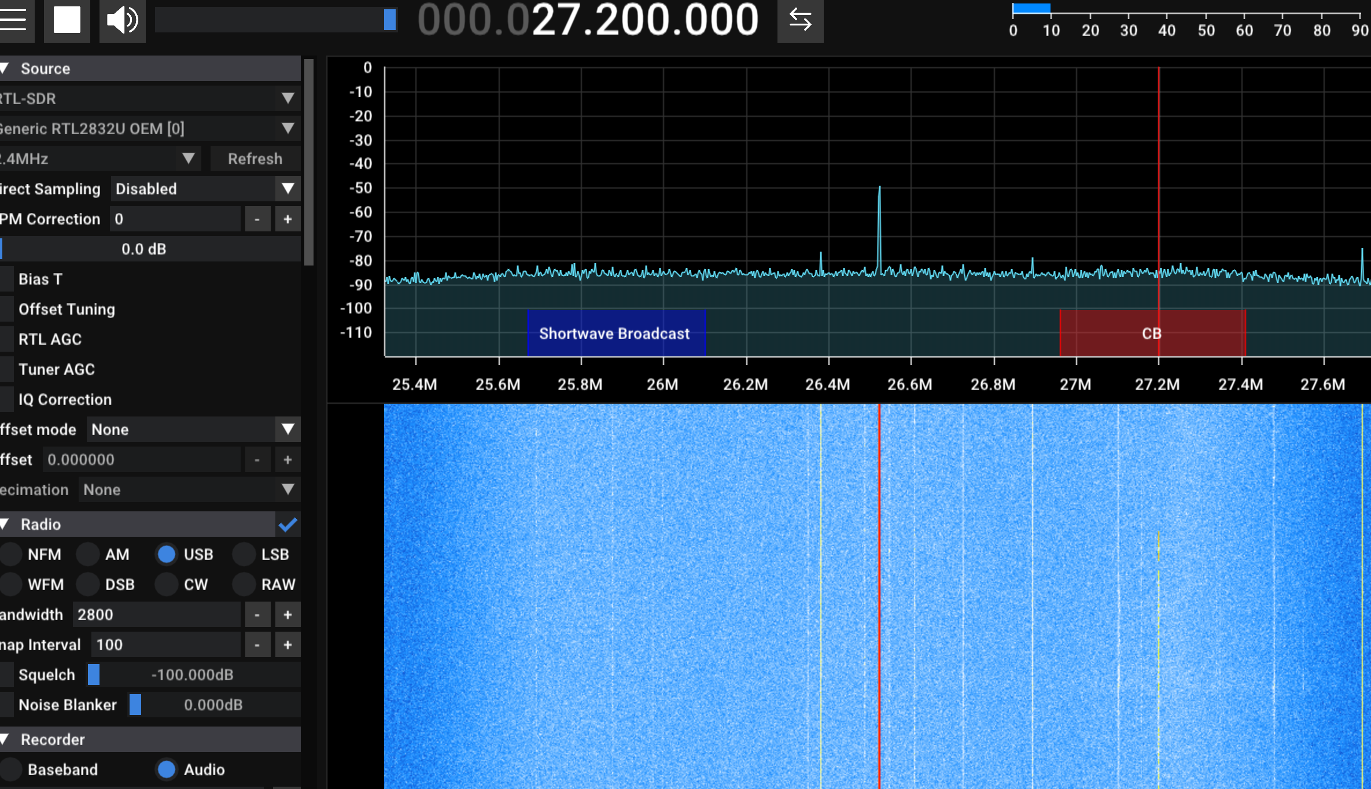Open the hamburger menu
This screenshot has height=789, width=1371.
tap(14, 20)
